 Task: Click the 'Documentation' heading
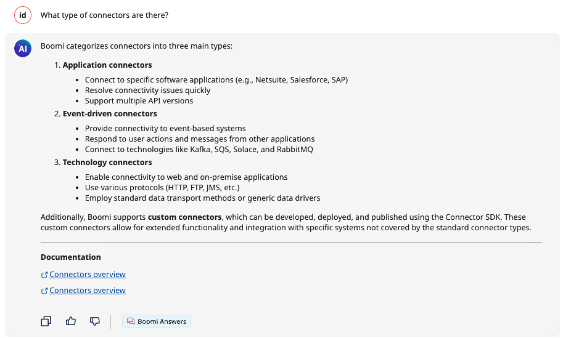pos(71,257)
